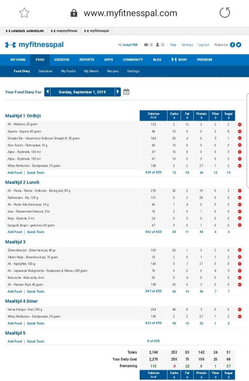Open the MY HOME tab
This screenshot has width=249, height=381.
tap(18, 60)
